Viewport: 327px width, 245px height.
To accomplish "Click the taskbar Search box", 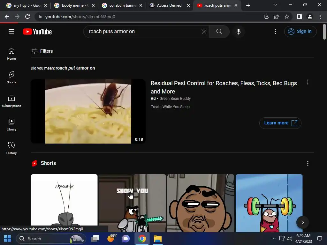I will pyautogui.click(x=51, y=239).
